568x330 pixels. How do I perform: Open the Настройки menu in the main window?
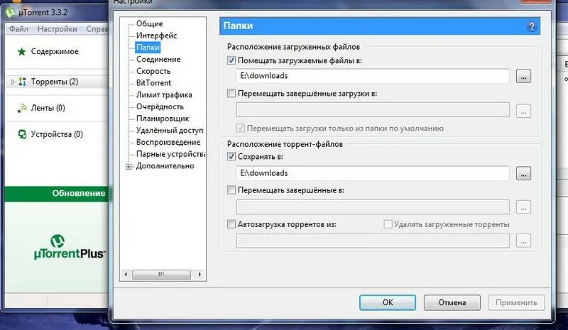click(x=58, y=29)
